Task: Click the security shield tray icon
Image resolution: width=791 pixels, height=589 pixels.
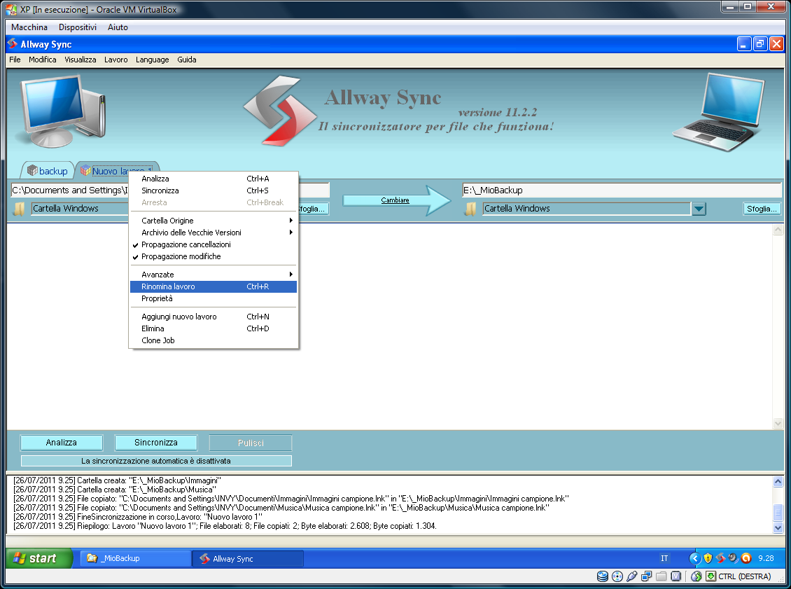Action: [708, 558]
